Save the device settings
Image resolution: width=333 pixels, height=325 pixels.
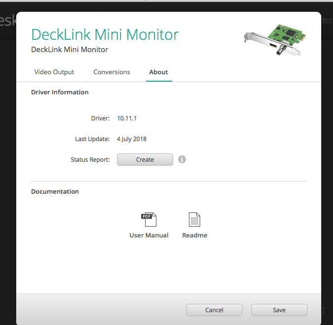[x=279, y=310]
